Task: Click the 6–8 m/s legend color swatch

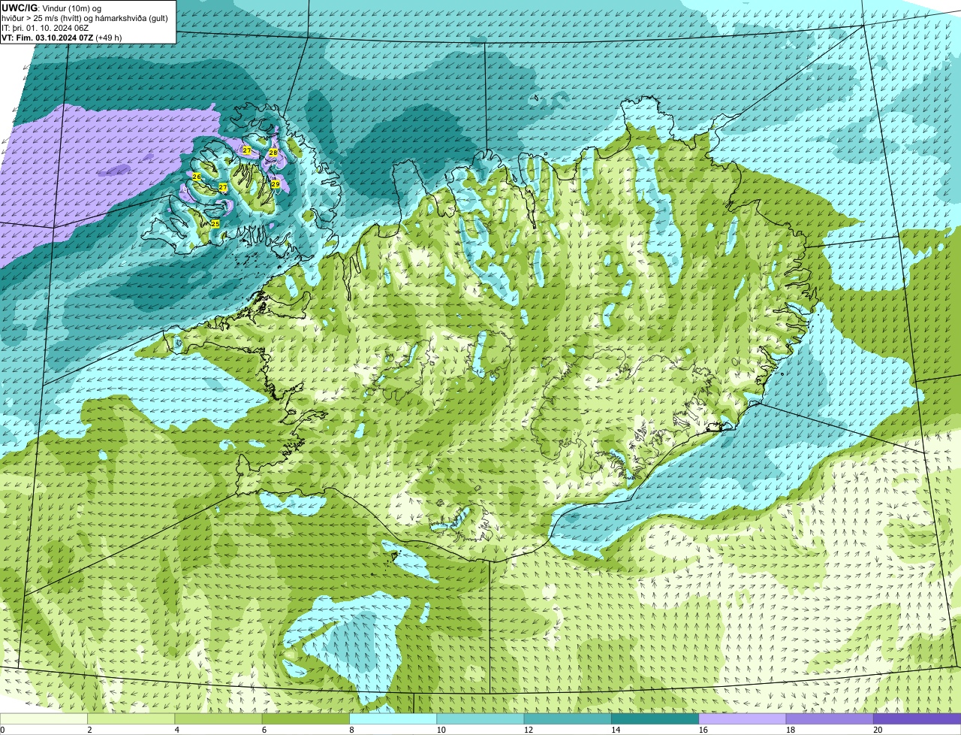Action: click(306, 718)
